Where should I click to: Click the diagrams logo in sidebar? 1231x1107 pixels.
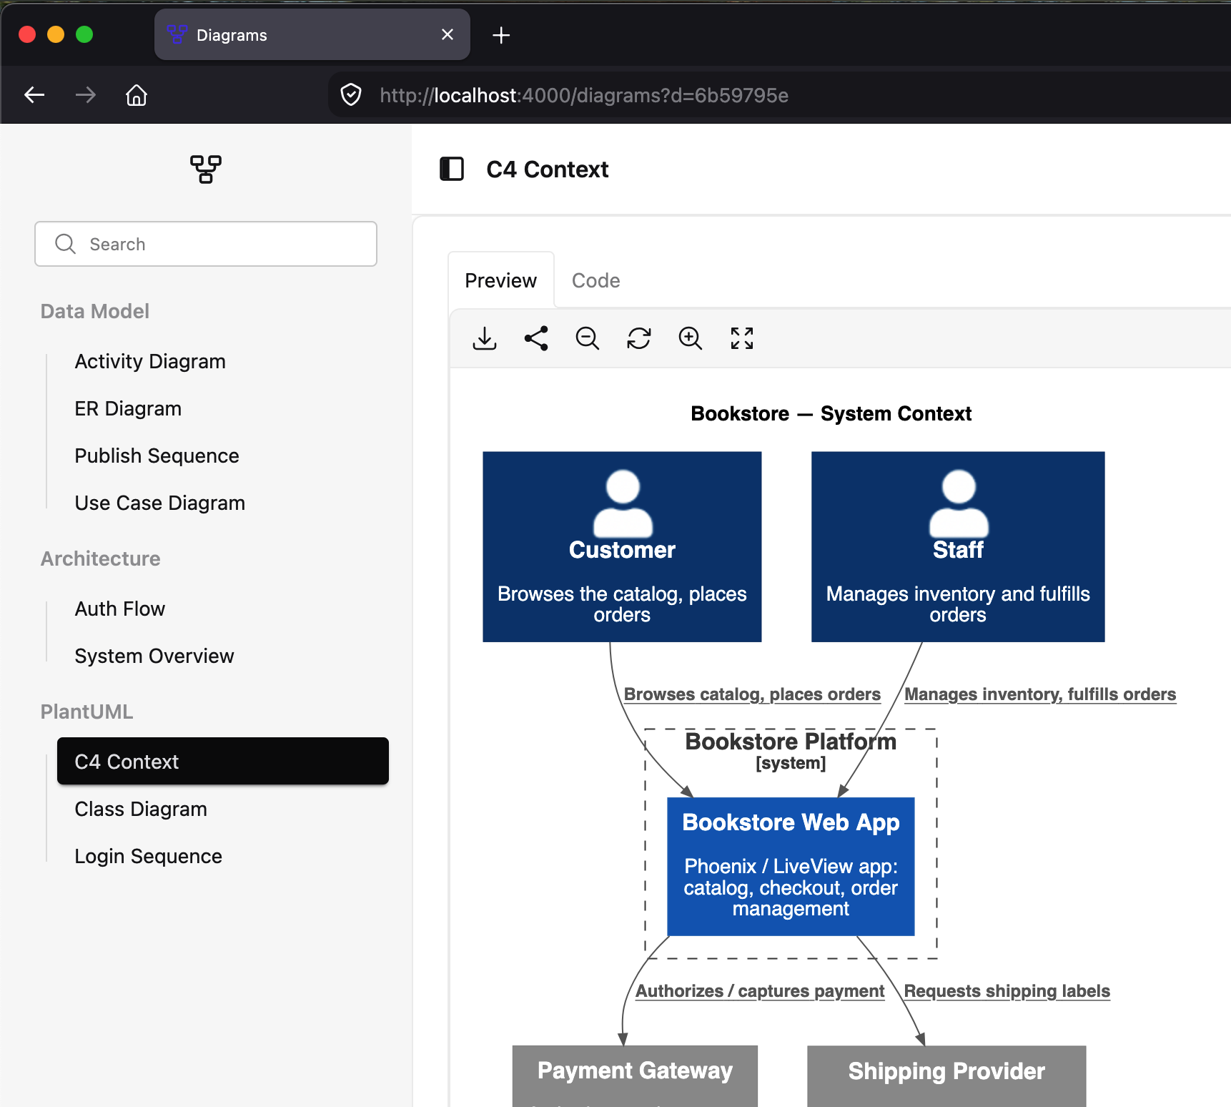(x=206, y=169)
